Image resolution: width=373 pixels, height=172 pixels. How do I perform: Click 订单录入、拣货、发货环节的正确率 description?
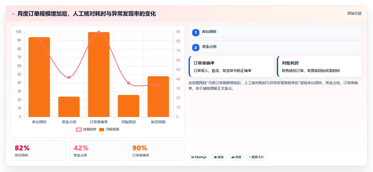[222, 71]
